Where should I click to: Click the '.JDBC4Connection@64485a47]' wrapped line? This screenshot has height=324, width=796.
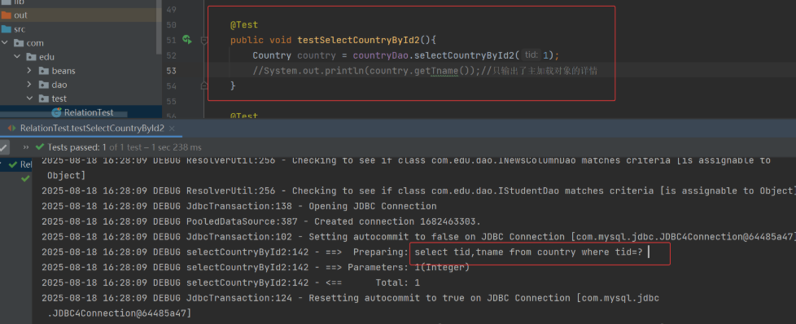click(120, 313)
